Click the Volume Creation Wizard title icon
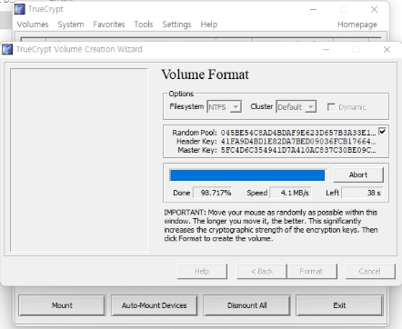402x329 pixels. [x=7, y=49]
